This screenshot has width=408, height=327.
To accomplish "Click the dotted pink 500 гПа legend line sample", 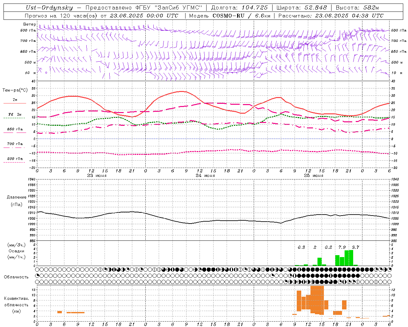I will click(x=14, y=162).
